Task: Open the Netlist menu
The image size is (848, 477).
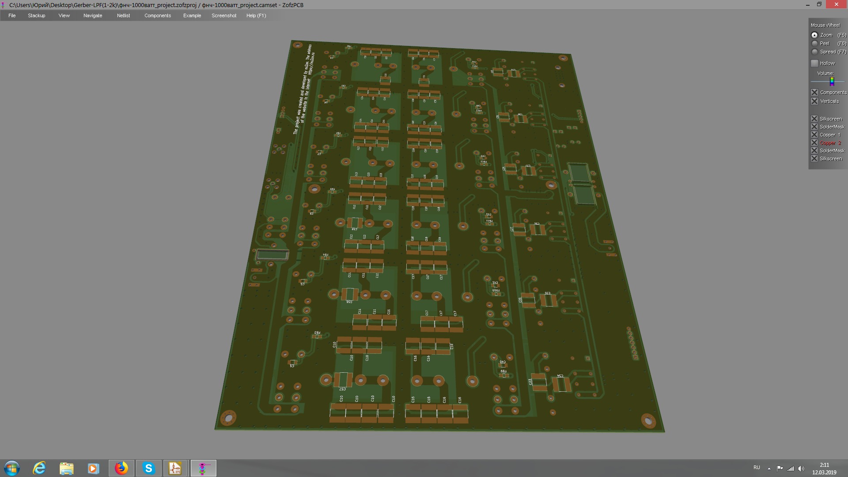Action: 123,15
